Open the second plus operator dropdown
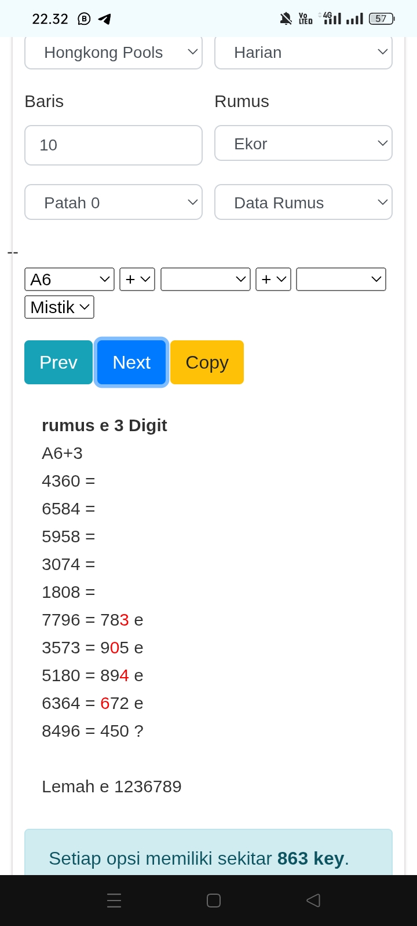Image resolution: width=417 pixels, height=926 pixels. (x=273, y=279)
